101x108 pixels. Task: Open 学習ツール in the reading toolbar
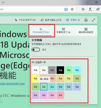coord(73,20)
